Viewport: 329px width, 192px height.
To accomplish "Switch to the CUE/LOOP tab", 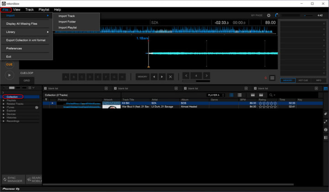I will [x=27, y=73].
